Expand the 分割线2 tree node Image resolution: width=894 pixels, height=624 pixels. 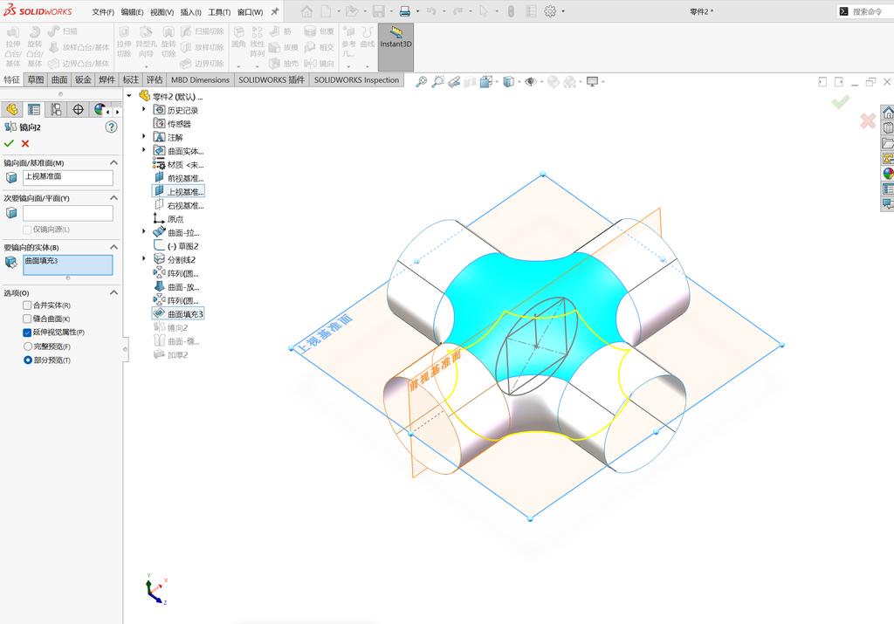[x=144, y=258]
